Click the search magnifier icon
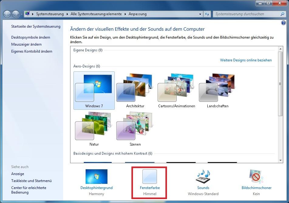 [x=282, y=14]
